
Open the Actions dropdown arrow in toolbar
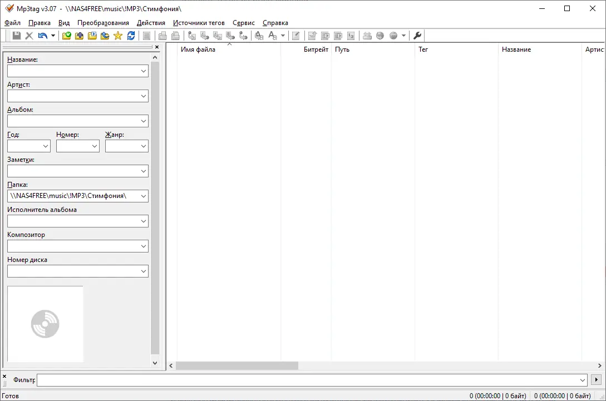283,36
